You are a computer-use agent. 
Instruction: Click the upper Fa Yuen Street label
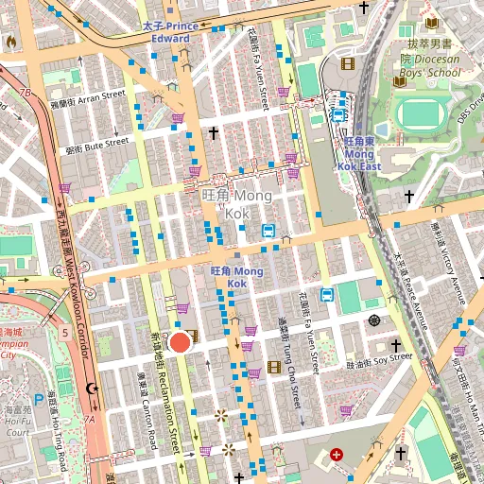258,69
